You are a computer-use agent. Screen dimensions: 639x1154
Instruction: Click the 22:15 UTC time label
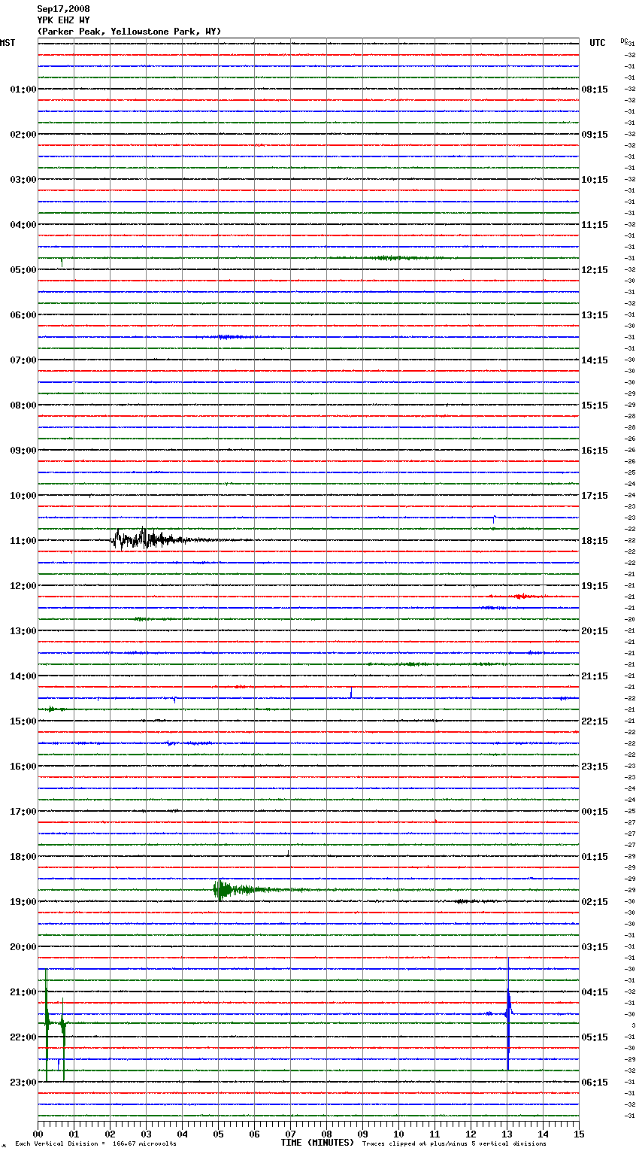click(x=595, y=721)
